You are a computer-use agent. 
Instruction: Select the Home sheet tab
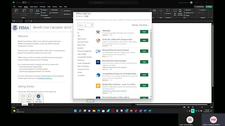pyautogui.click(x=25, y=104)
